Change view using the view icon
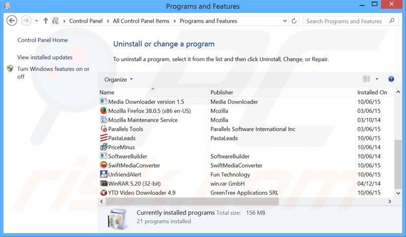This screenshot has width=406, height=237. 366,79
